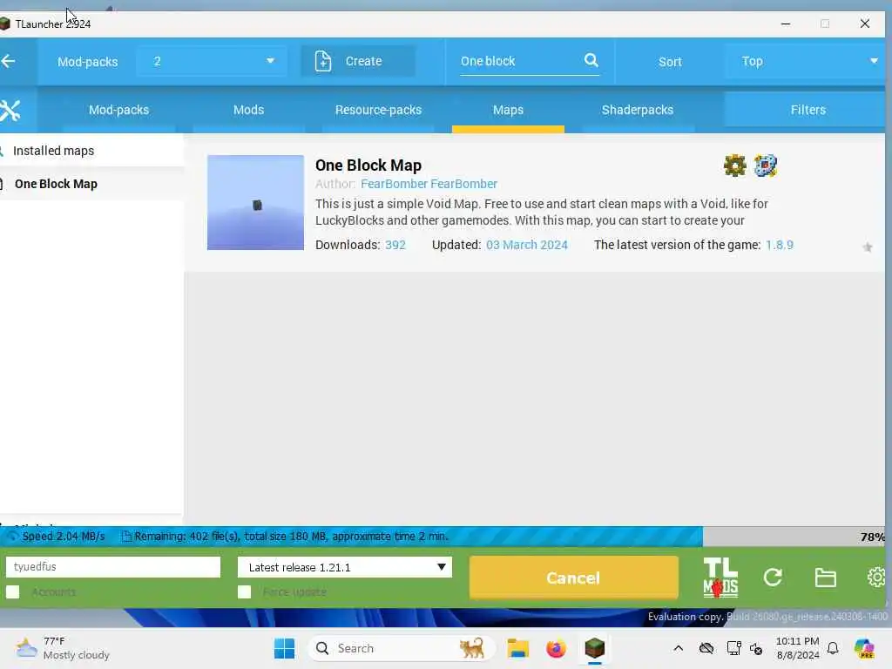Click the muted volume tray icon
The image size is (892, 669).
tap(756, 648)
